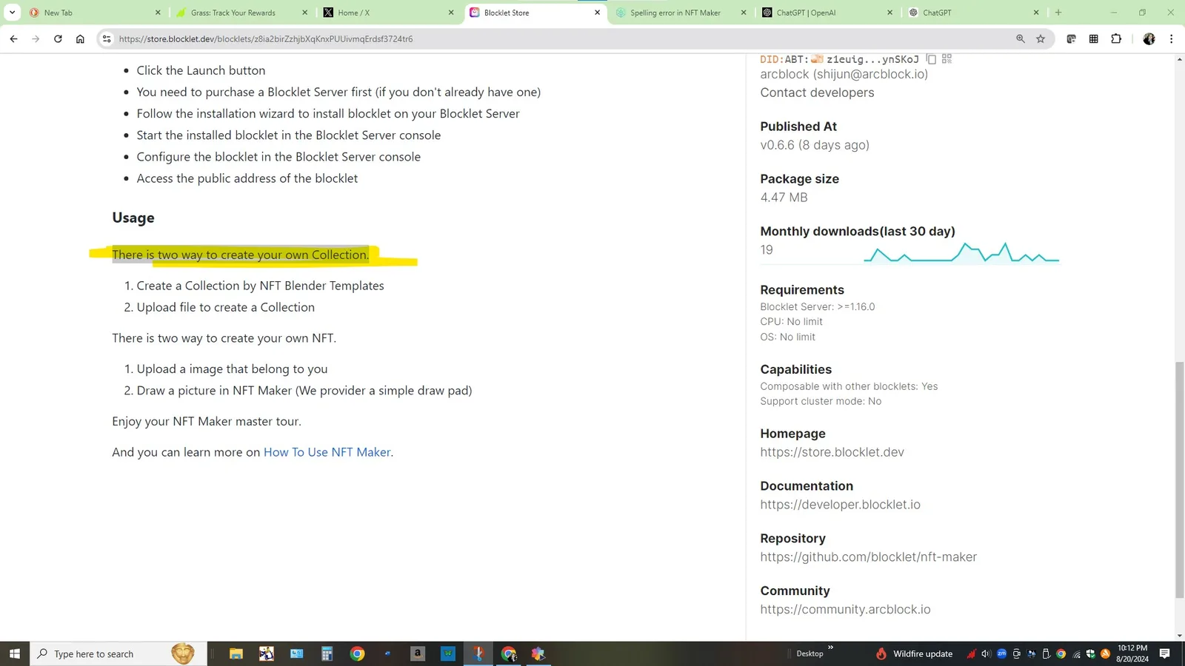Expand the tab search dropdown
The height and width of the screenshot is (666, 1185).
12,13
